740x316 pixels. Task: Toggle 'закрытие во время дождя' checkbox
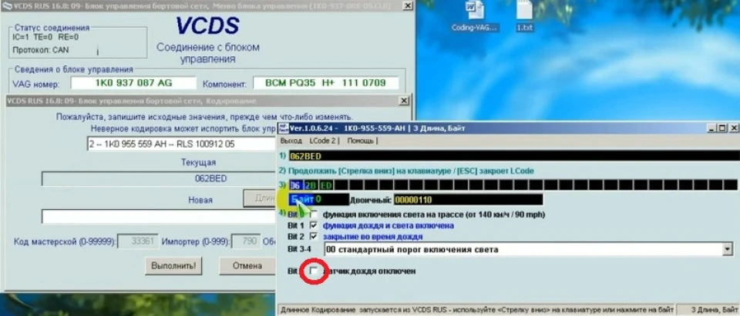[314, 236]
